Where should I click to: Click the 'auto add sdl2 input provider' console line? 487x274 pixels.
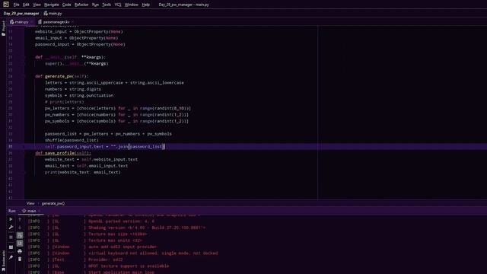coord(123,247)
